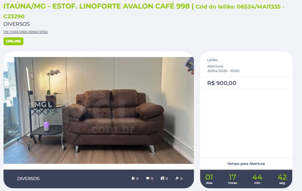302x191 pixels.
Task: Select DIVERSOS category under the title
Action: tap(16, 24)
